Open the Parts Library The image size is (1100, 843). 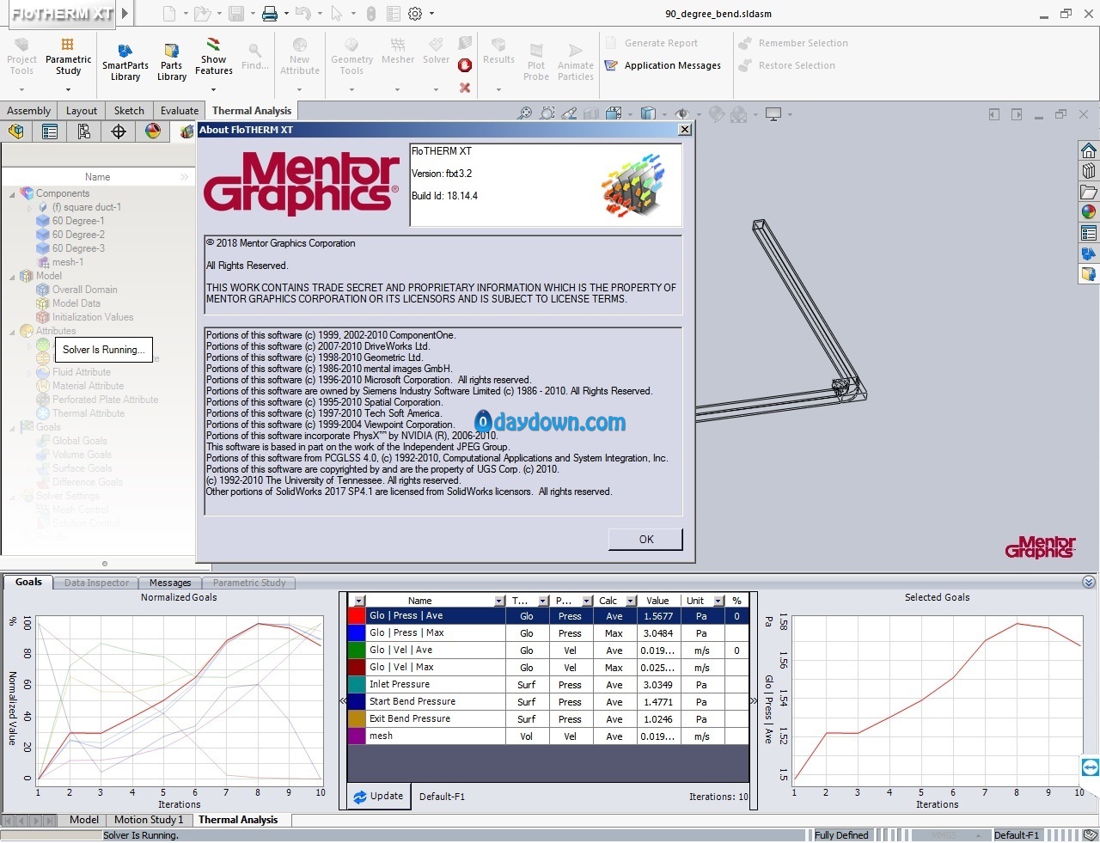point(172,62)
